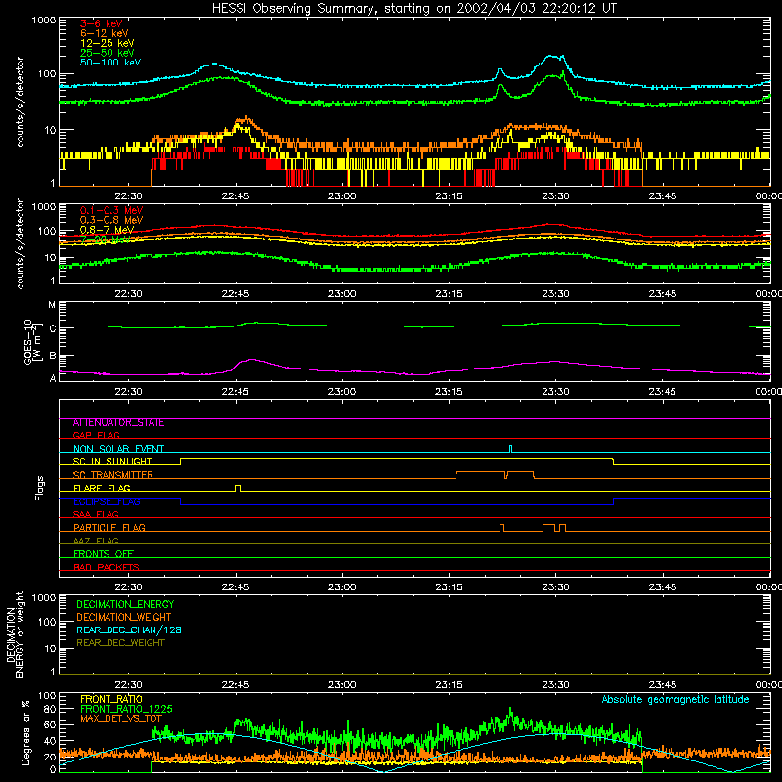
Task: Click the magenta GOES peak near 22:47
Action: (252, 359)
